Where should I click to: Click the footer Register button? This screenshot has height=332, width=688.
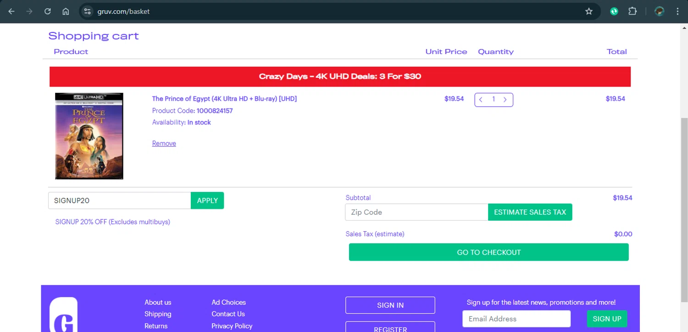[390, 327]
